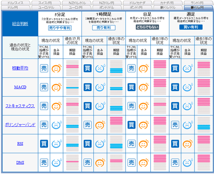Open the MACD link
This screenshot has width=214, height=174.
(x=20, y=87)
